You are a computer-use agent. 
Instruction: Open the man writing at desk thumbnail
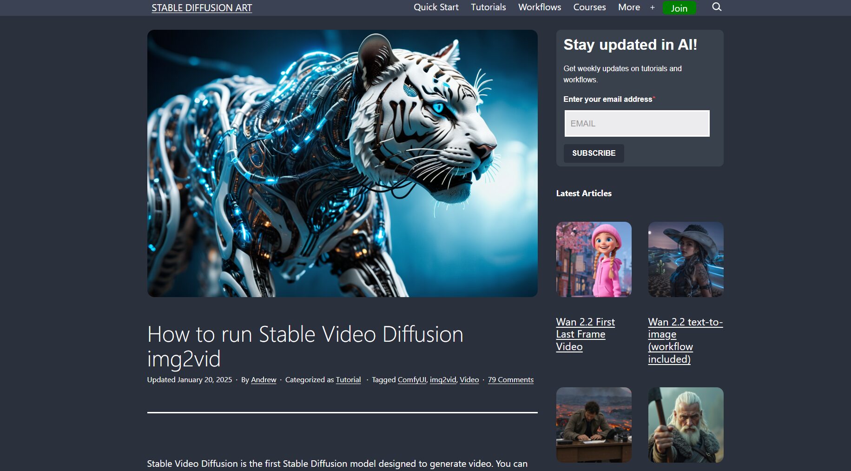pos(594,425)
